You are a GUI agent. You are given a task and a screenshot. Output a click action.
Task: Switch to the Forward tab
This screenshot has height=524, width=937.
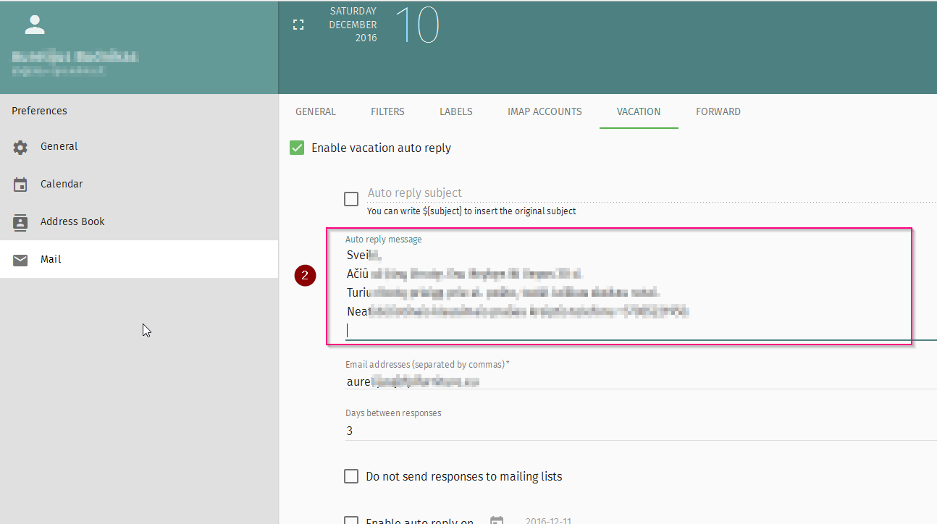coord(718,111)
